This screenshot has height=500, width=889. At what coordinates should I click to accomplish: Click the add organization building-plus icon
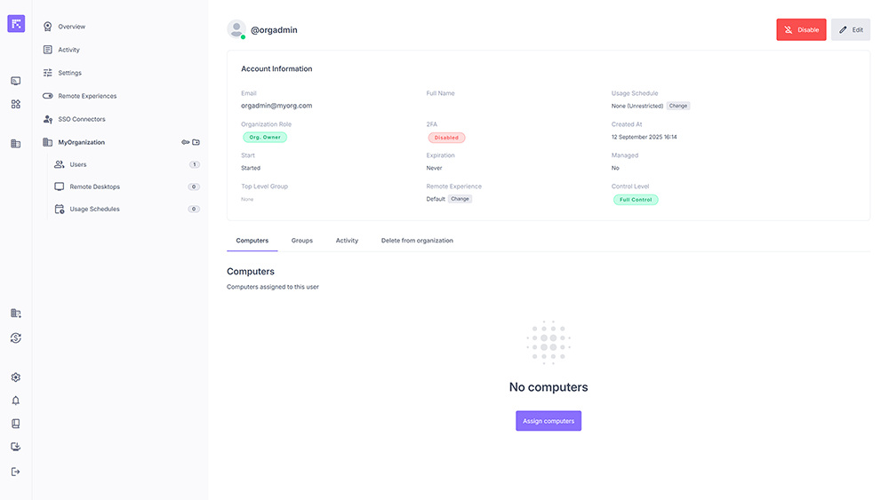[16, 313]
